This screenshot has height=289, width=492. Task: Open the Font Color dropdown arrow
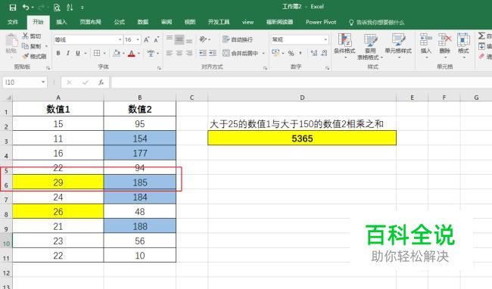coord(139,54)
